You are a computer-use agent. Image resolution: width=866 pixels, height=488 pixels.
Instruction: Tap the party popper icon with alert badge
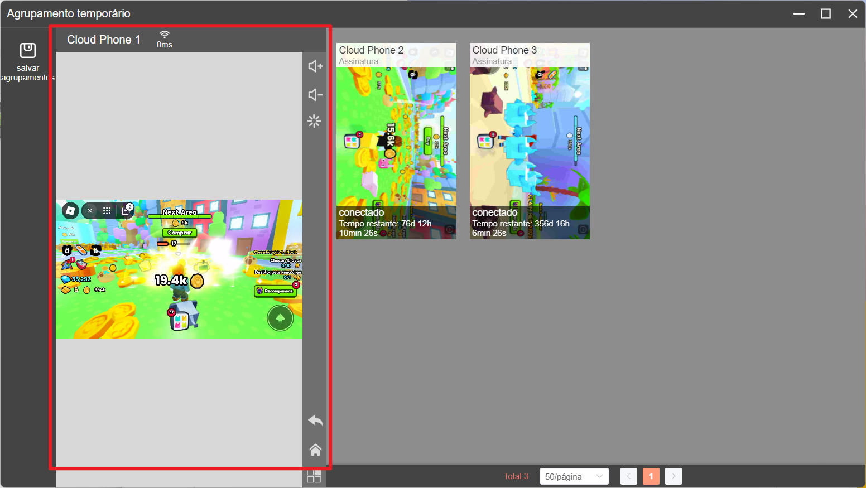[68, 263]
